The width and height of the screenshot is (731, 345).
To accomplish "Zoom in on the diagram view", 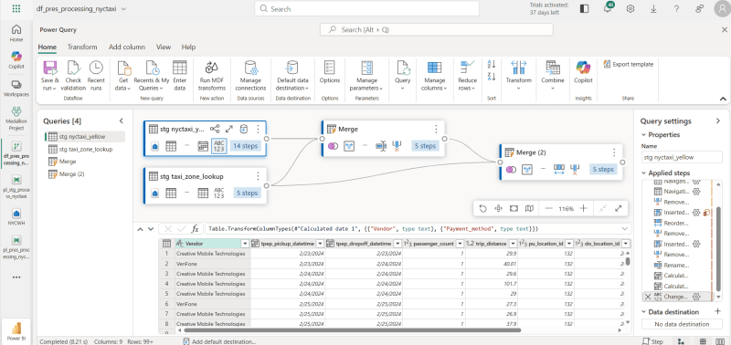I will point(583,209).
